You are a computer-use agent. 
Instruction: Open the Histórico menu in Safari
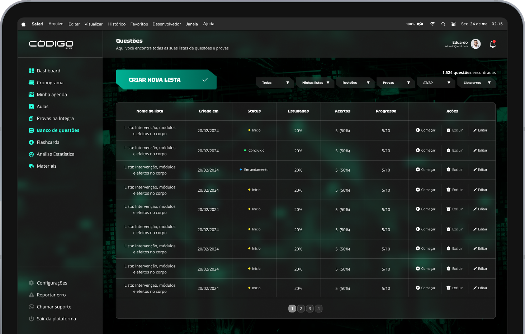(117, 24)
